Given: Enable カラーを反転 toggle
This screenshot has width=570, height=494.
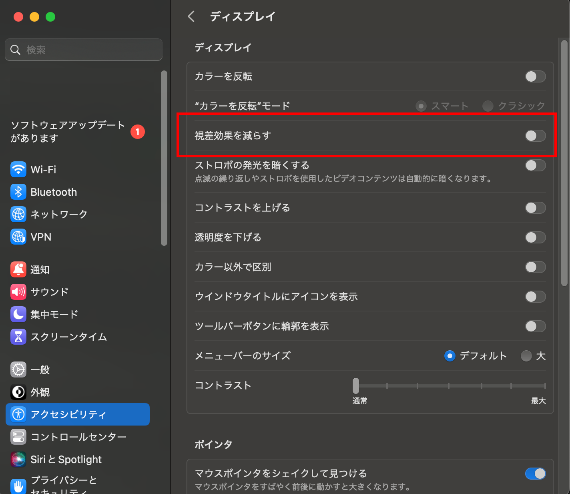Looking at the screenshot, I should click(535, 76).
